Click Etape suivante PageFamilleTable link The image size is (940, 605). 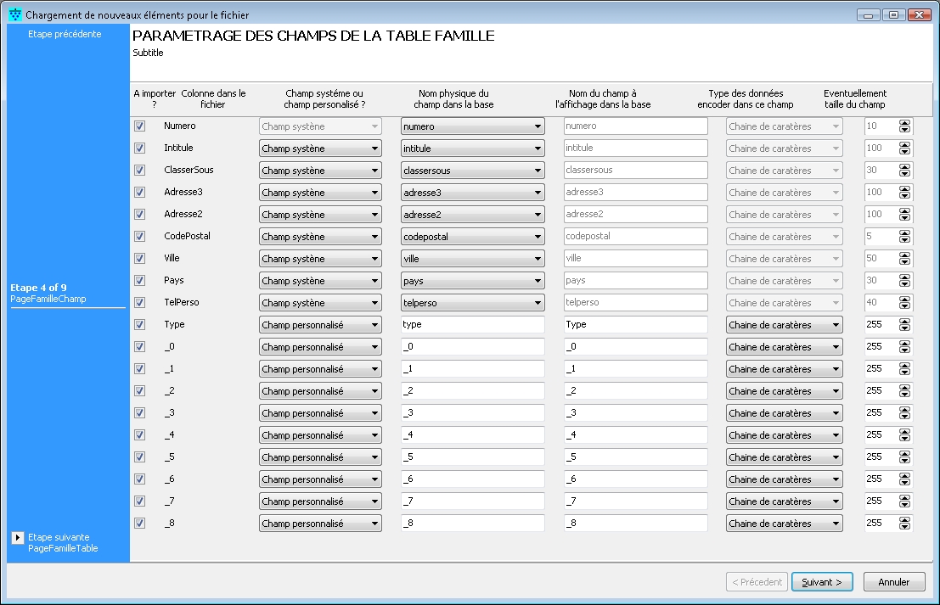(63, 543)
